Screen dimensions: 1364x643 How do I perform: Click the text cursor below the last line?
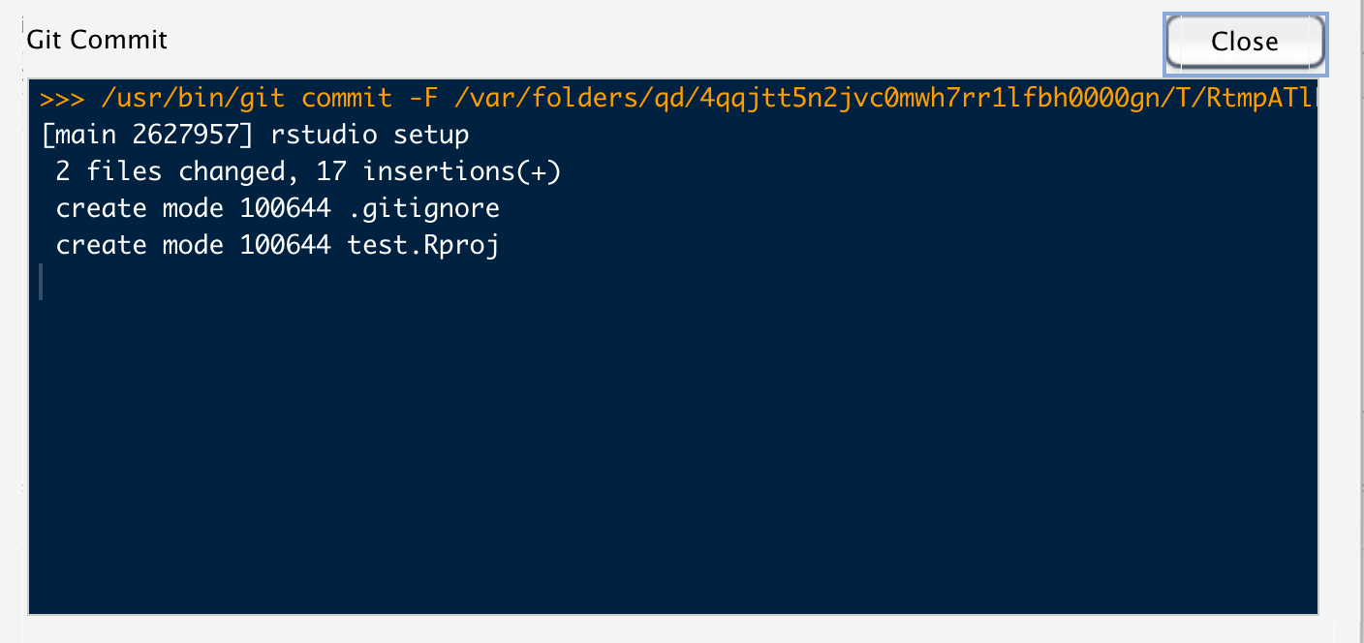coord(41,282)
